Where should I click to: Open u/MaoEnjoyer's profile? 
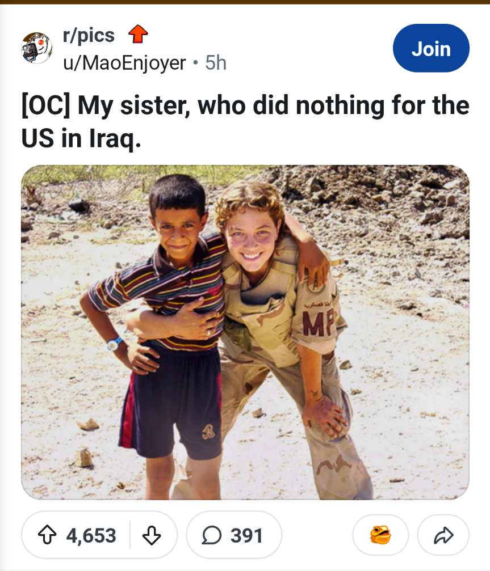point(124,63)
